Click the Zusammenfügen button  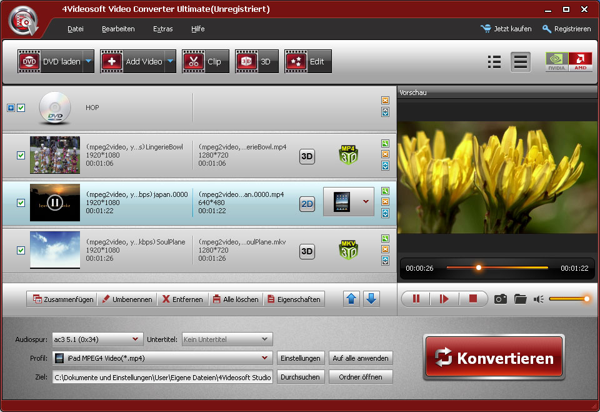(62, 299)
